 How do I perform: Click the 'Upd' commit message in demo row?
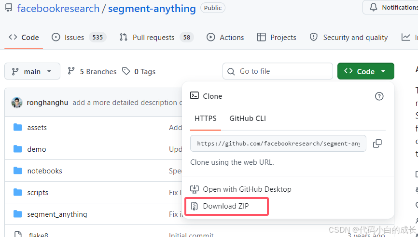tap(175, 149)
